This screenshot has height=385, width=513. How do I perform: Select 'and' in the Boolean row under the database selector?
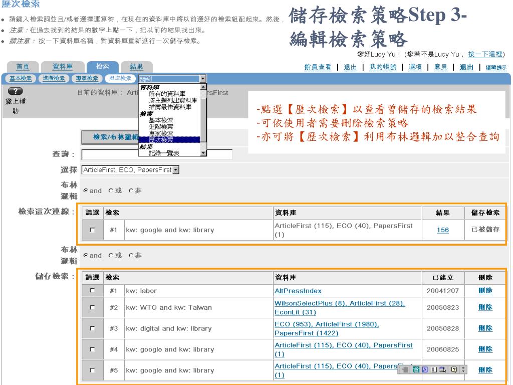(x=85, y=190)
